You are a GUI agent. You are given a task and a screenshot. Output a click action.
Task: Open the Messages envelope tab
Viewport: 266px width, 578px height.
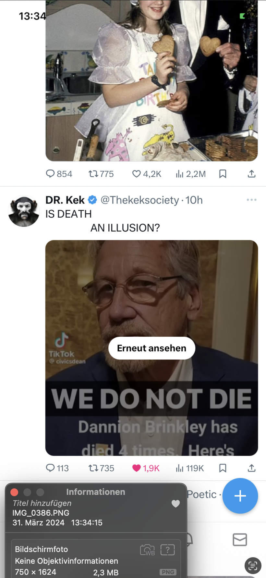click(x=240, y=540)
